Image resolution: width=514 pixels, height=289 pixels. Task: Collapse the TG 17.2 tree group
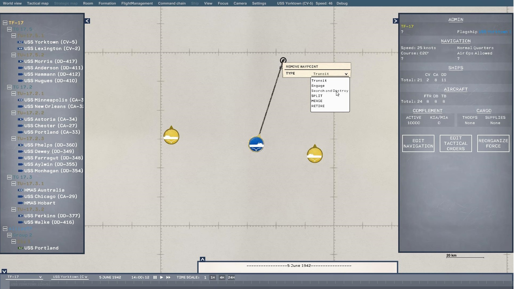pyautogui.click(x=9, y=87)
